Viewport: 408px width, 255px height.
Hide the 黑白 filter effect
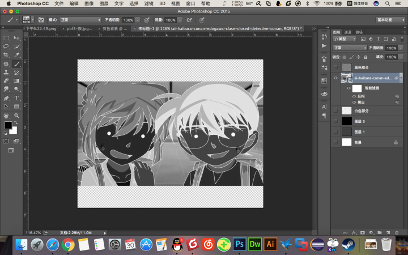click(x=354, y=102)
